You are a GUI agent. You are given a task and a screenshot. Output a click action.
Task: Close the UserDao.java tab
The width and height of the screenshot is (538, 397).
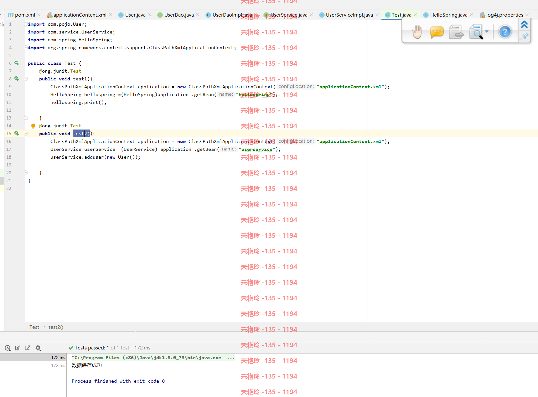(198, 15)
